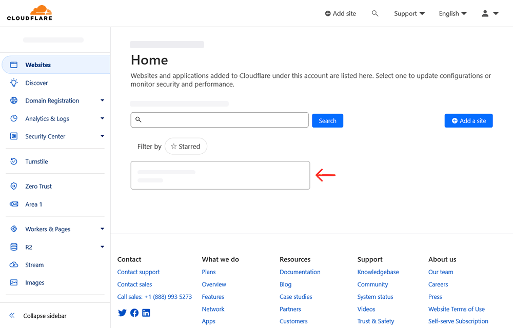513x328 pixels.
Task: Open Zero Trust in the sidebar
Action: coord(38,186)
